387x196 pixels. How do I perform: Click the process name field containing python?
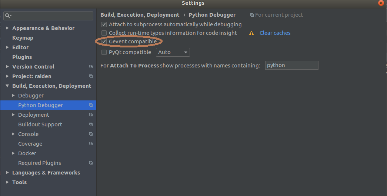click(x=291, y=65)
